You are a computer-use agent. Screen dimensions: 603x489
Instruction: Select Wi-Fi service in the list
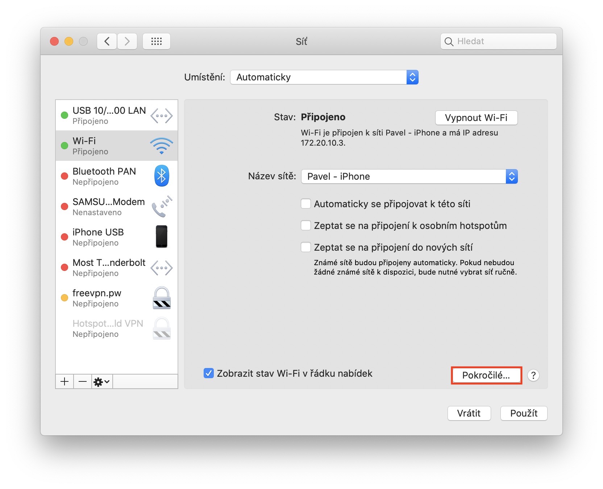(117, 146)
